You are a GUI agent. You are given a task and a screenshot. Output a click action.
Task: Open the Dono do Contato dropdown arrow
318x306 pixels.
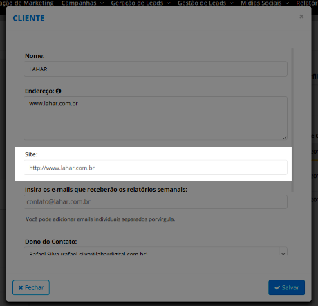point(283,253)
